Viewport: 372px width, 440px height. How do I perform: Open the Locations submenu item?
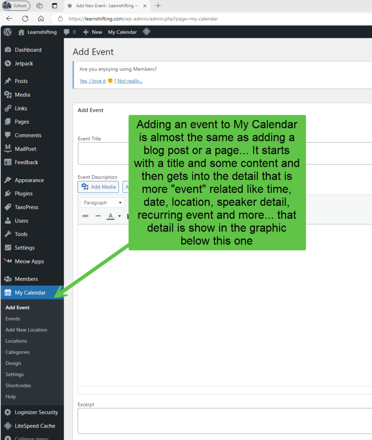(x=16, y=341)
